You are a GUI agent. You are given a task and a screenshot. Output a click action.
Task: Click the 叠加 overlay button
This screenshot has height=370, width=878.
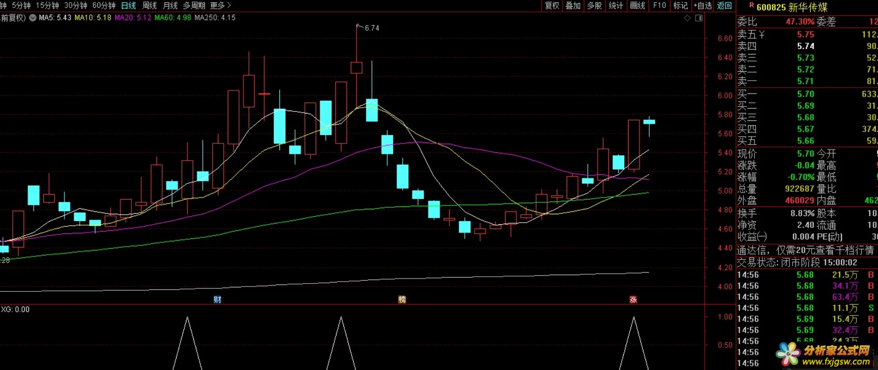tap(573, 5)
